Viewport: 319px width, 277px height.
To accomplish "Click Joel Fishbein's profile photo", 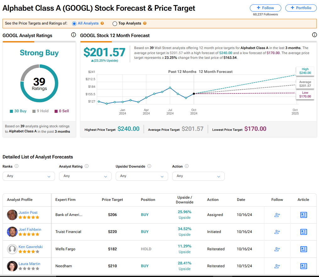I will click(12, 232).
